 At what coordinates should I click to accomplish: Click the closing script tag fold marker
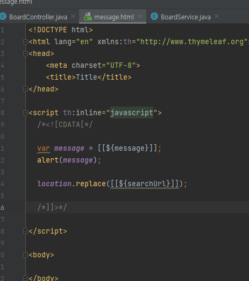(25, 231)
